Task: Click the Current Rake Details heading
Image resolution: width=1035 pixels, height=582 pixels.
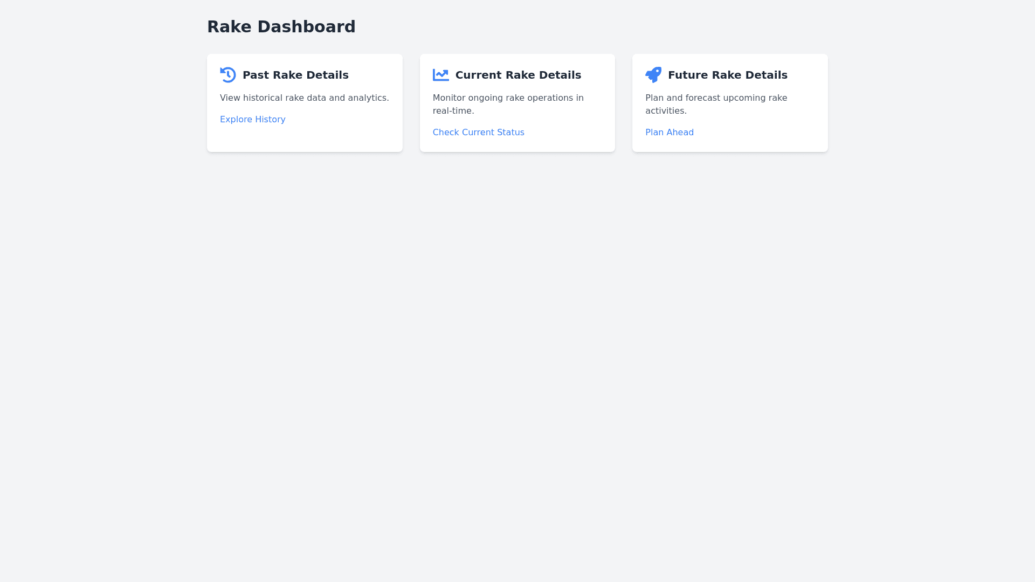Action: pyautogui.click(x=518, y=75)
